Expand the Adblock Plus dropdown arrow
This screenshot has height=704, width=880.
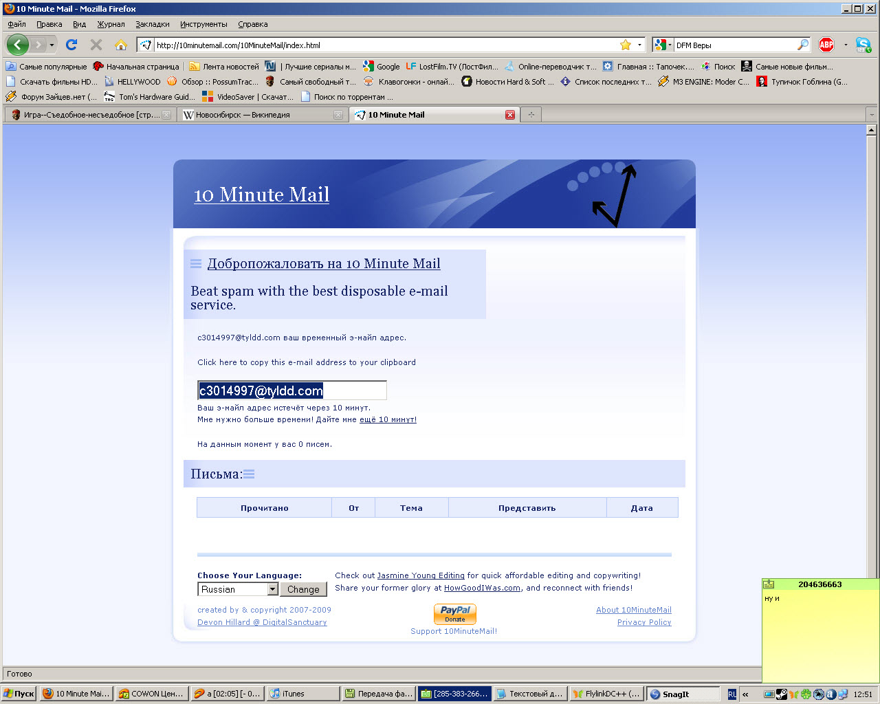click(x=846, y=45)
